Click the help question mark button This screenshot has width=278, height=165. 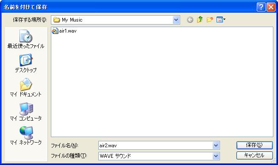(x=261, y=7)
